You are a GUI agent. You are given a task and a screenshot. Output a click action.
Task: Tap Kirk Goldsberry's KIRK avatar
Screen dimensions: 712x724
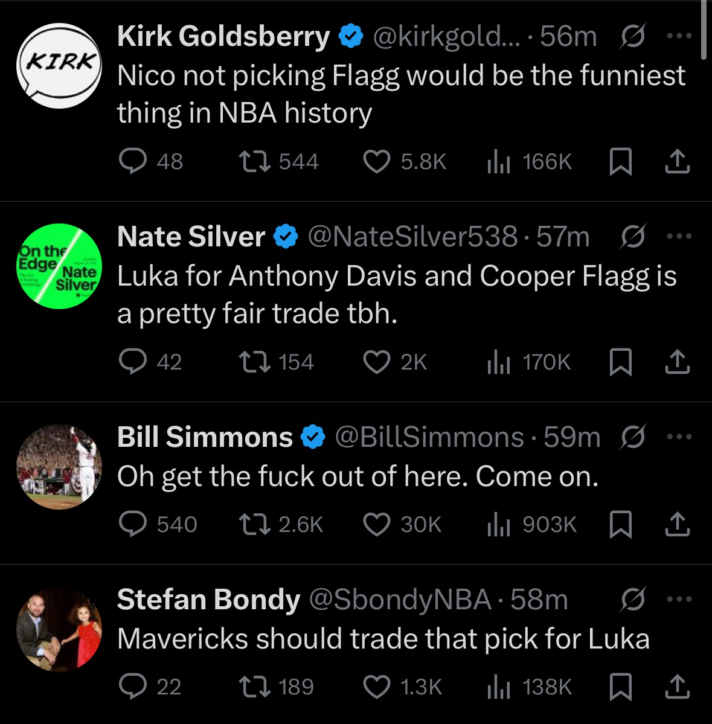click(59, 65)
